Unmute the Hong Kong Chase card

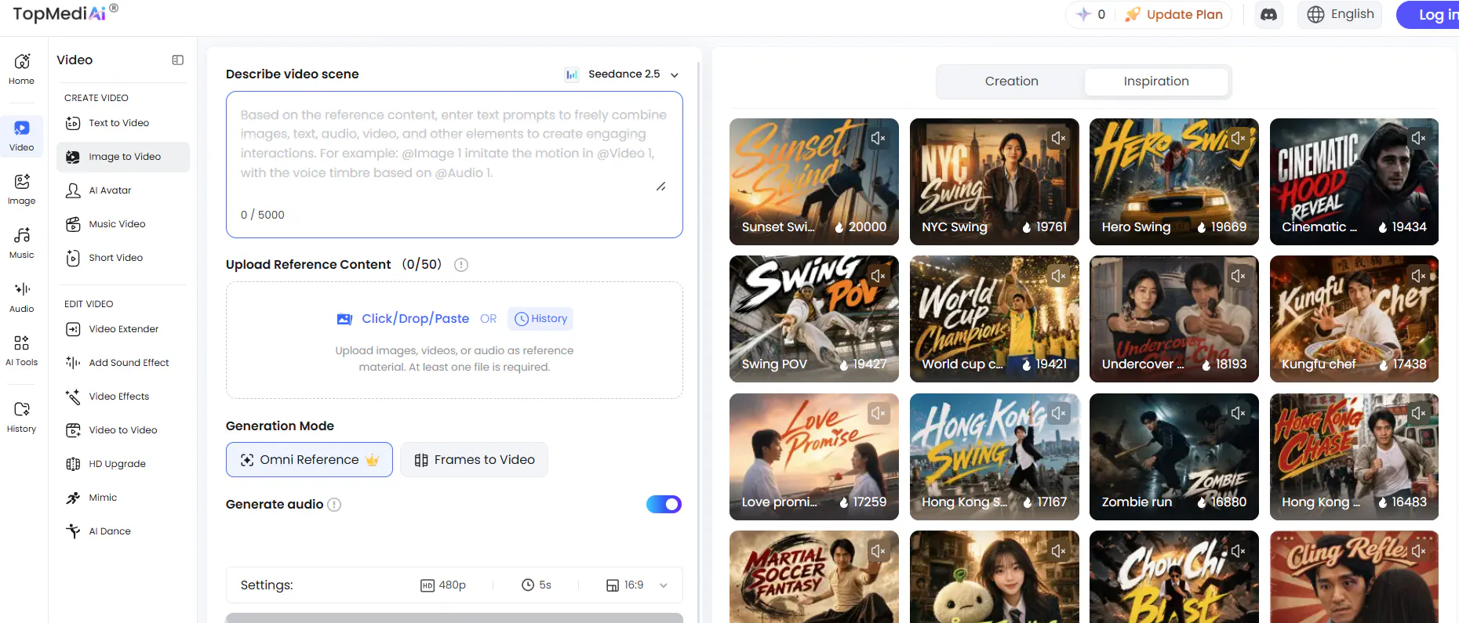[1418, 413]
